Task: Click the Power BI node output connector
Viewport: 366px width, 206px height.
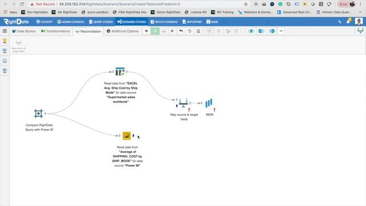Action: coord(133,136)
